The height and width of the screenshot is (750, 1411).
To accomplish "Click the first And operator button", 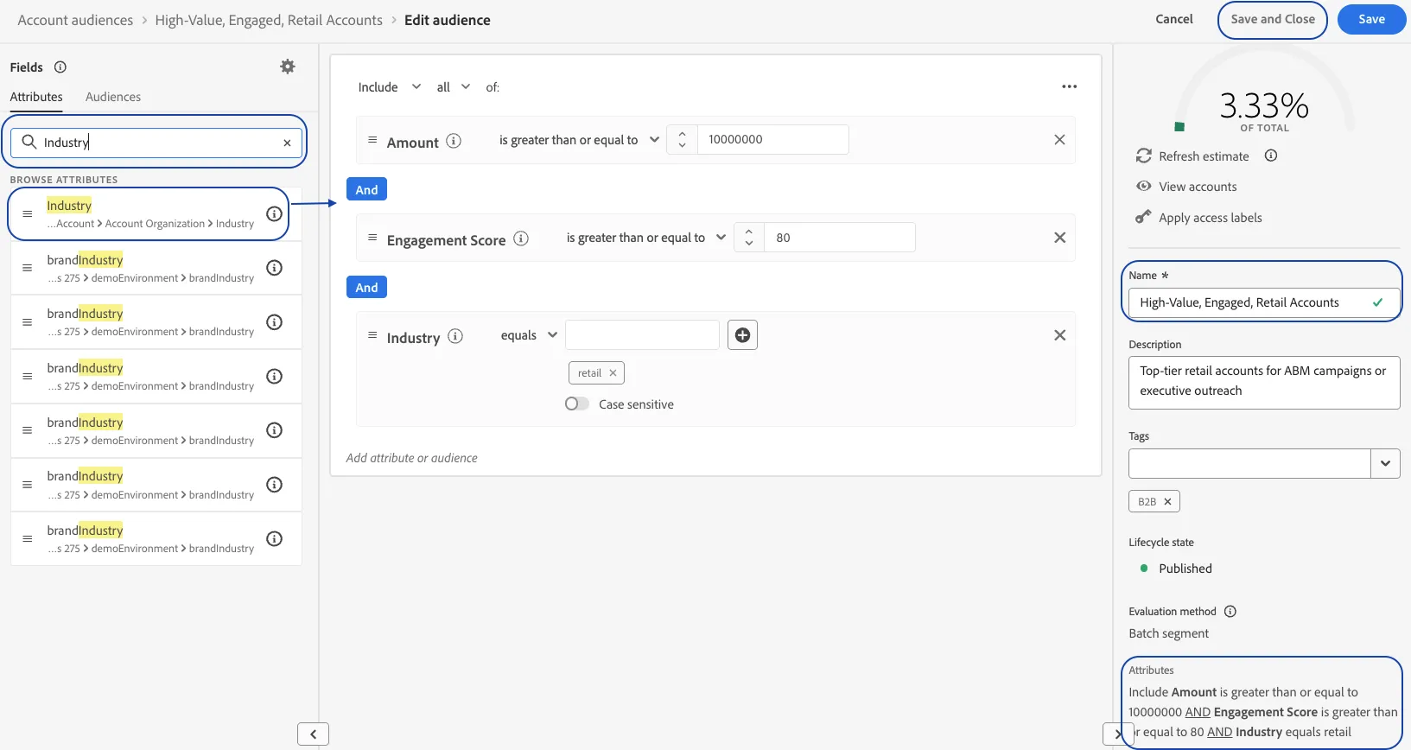I will [366, 189].
